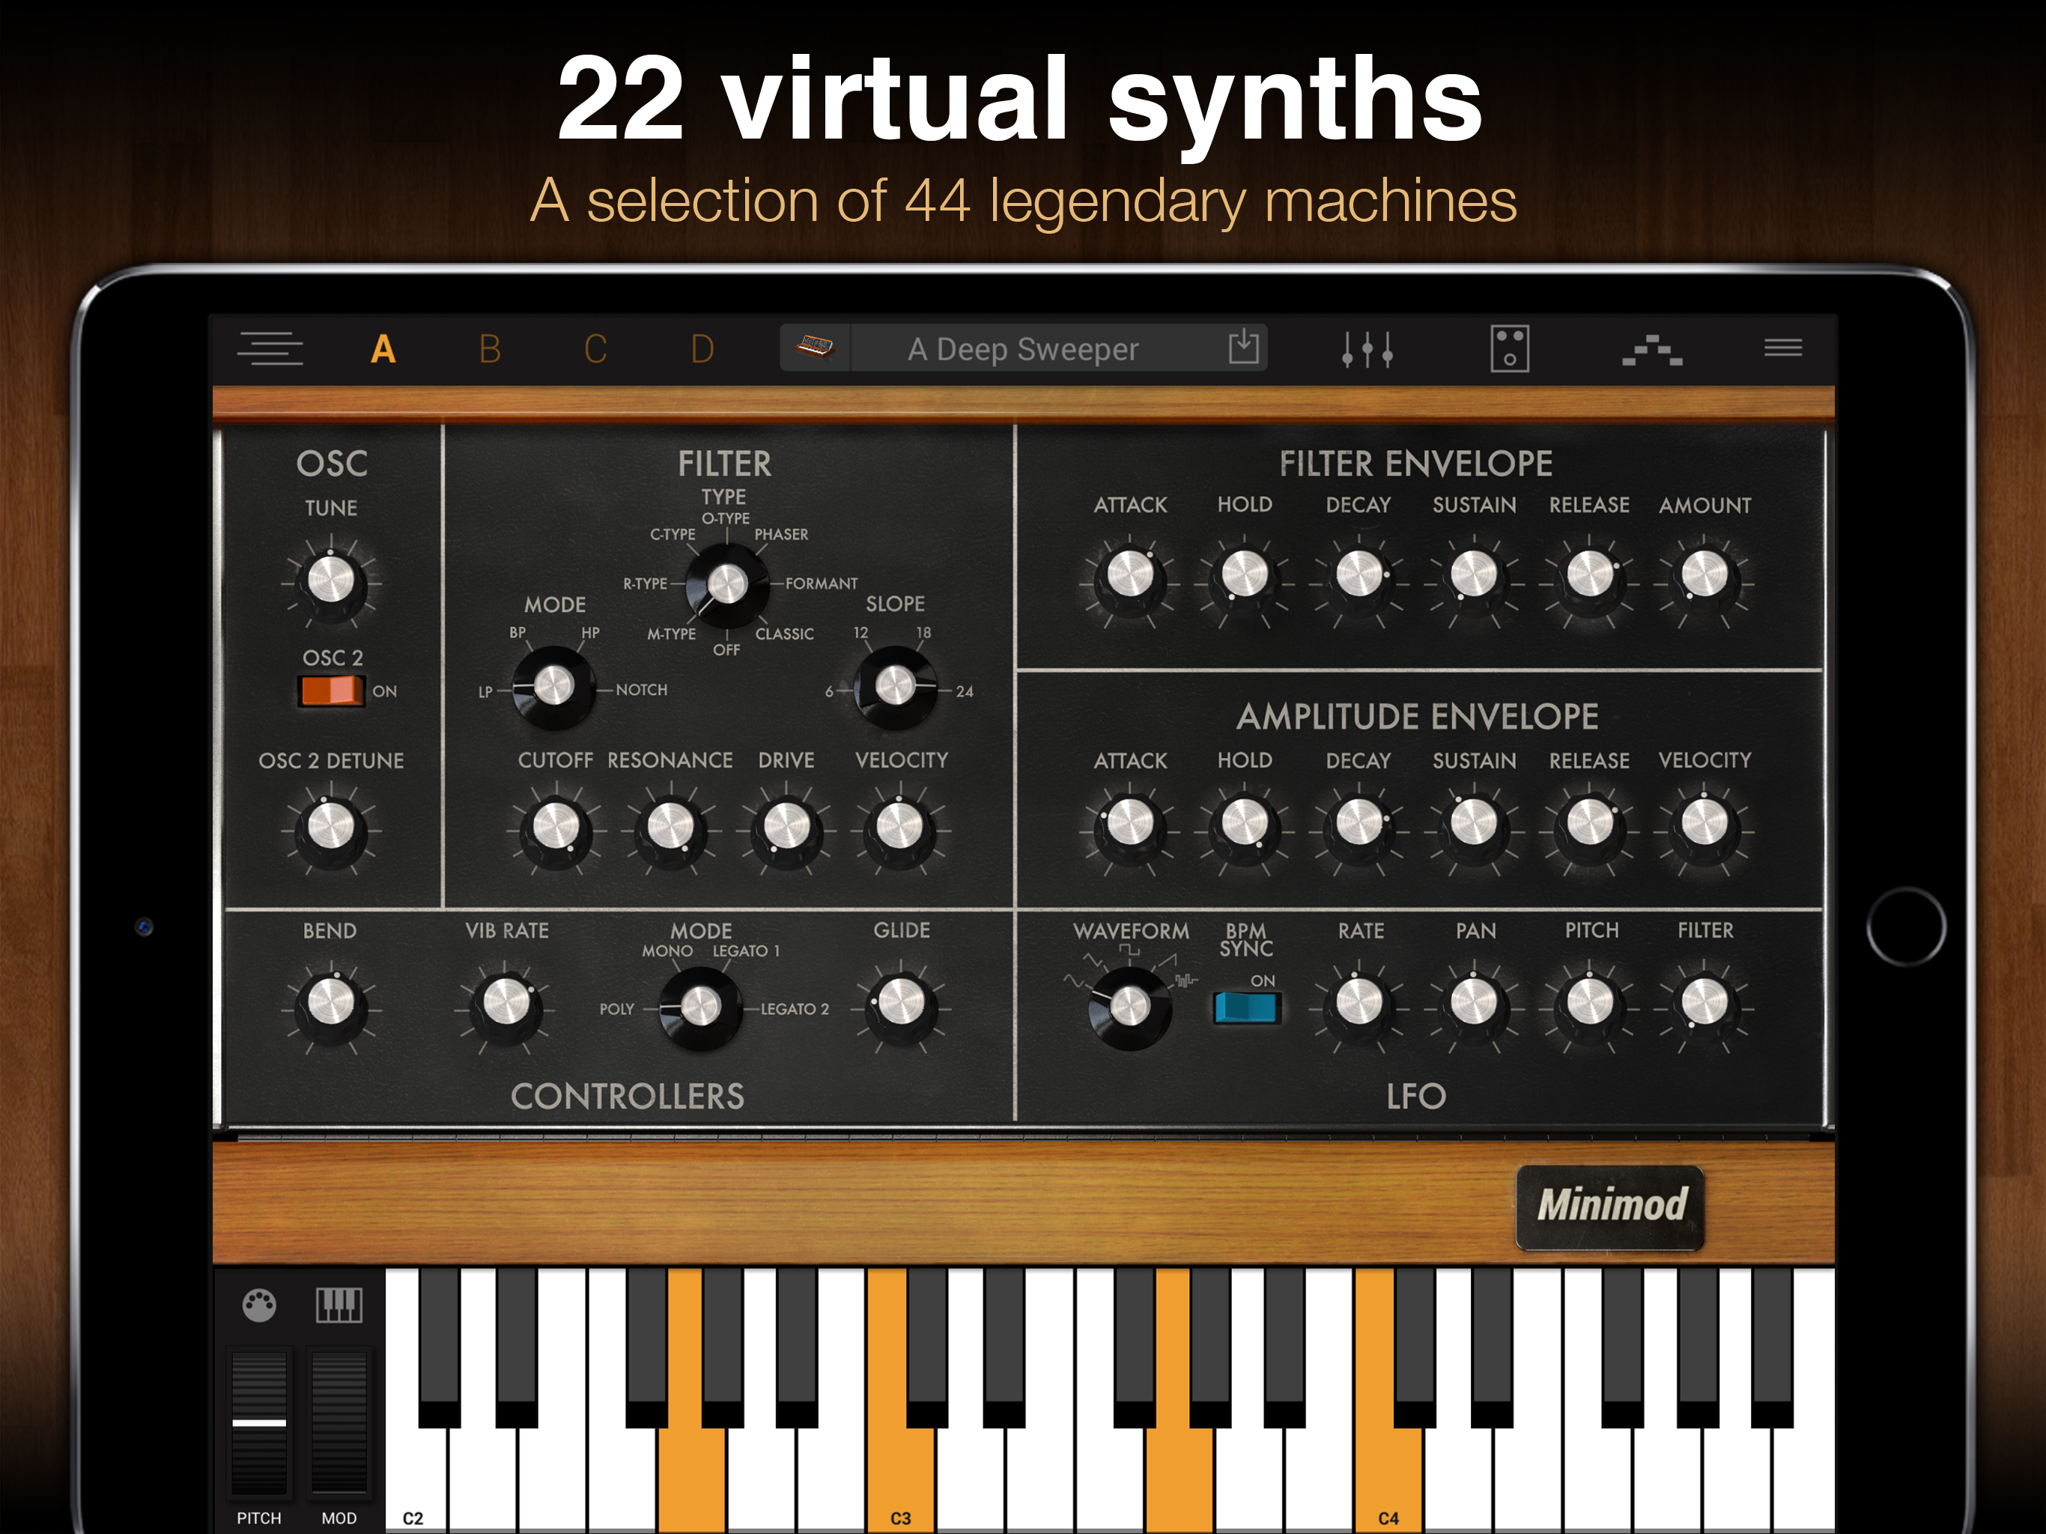Open the preset list icon at top left

(269, 349)
